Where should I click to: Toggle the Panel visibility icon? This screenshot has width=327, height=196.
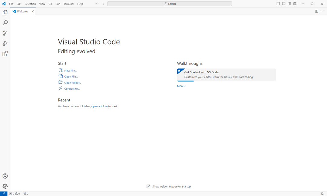click(284, 3)
